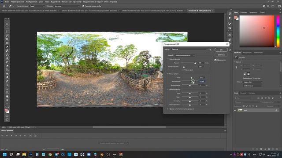Click the timeline Play button

(x=11, y=136)
